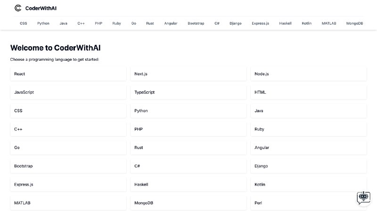The width and height of the screenshot is (377, 213).
Task: Select the Rust card in the grid
Action: coord(188,147)
